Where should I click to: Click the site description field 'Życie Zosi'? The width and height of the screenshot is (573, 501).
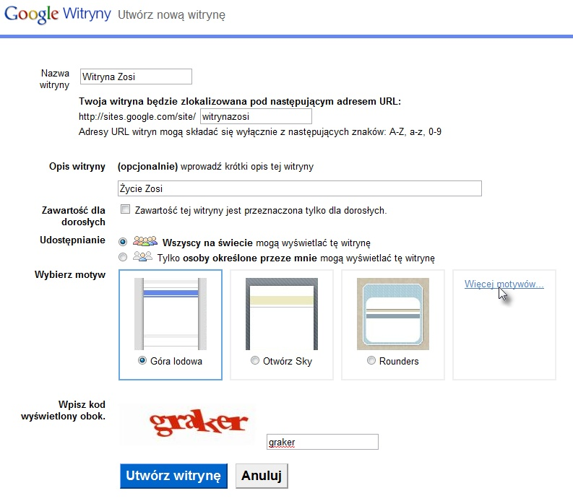300,188
